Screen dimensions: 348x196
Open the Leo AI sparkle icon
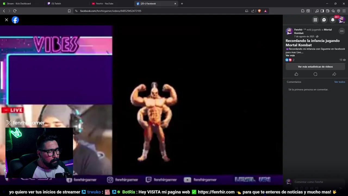(333, 11)
